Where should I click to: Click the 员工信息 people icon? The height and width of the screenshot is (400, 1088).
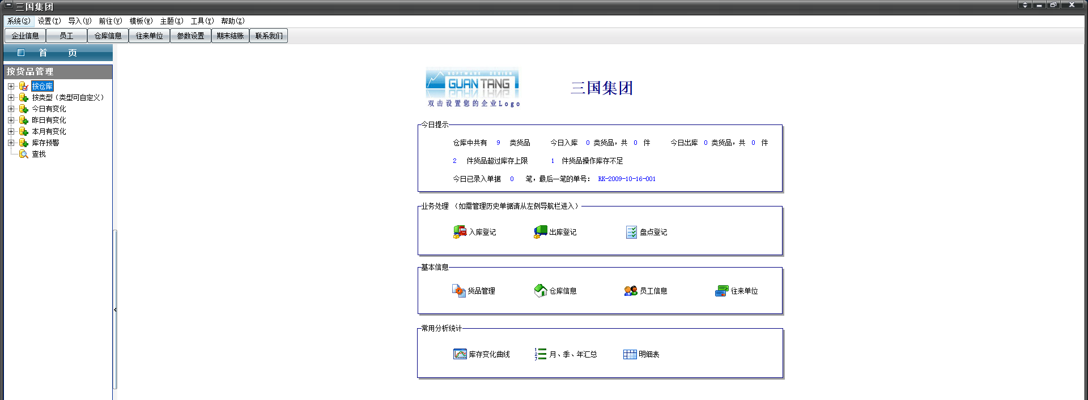click(x=631, y=291)
